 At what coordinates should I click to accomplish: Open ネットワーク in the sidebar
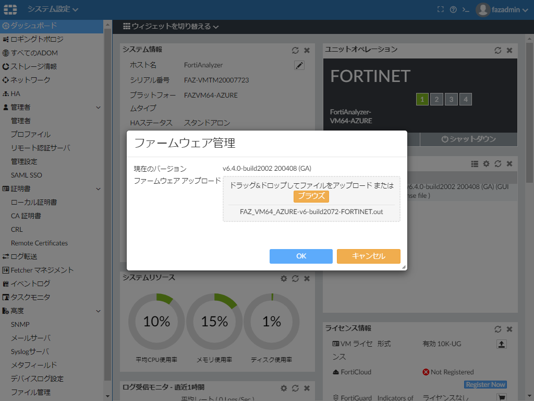[30, 80]
